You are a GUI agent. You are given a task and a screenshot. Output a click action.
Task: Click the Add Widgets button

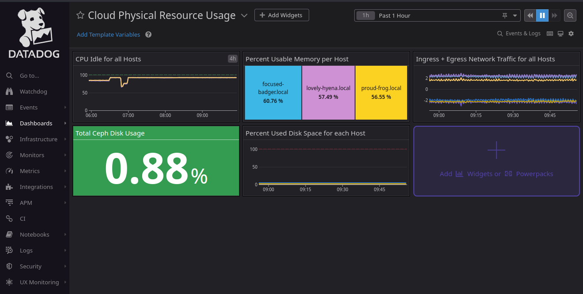point(281,15)
